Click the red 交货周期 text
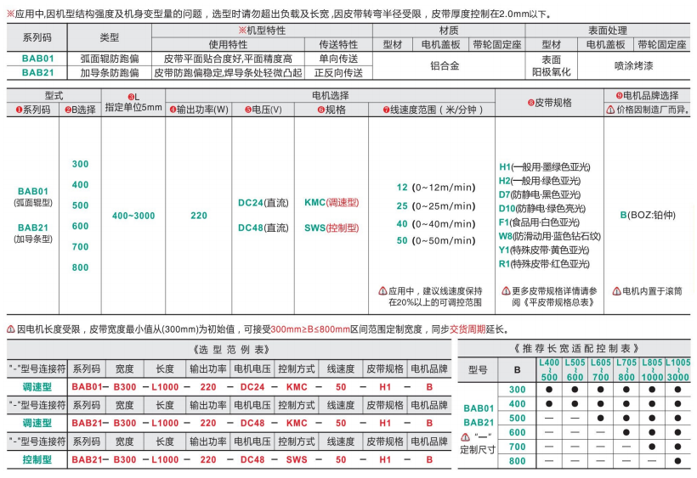This screenshot has width=697, height=478. click(x=467, y=329)
